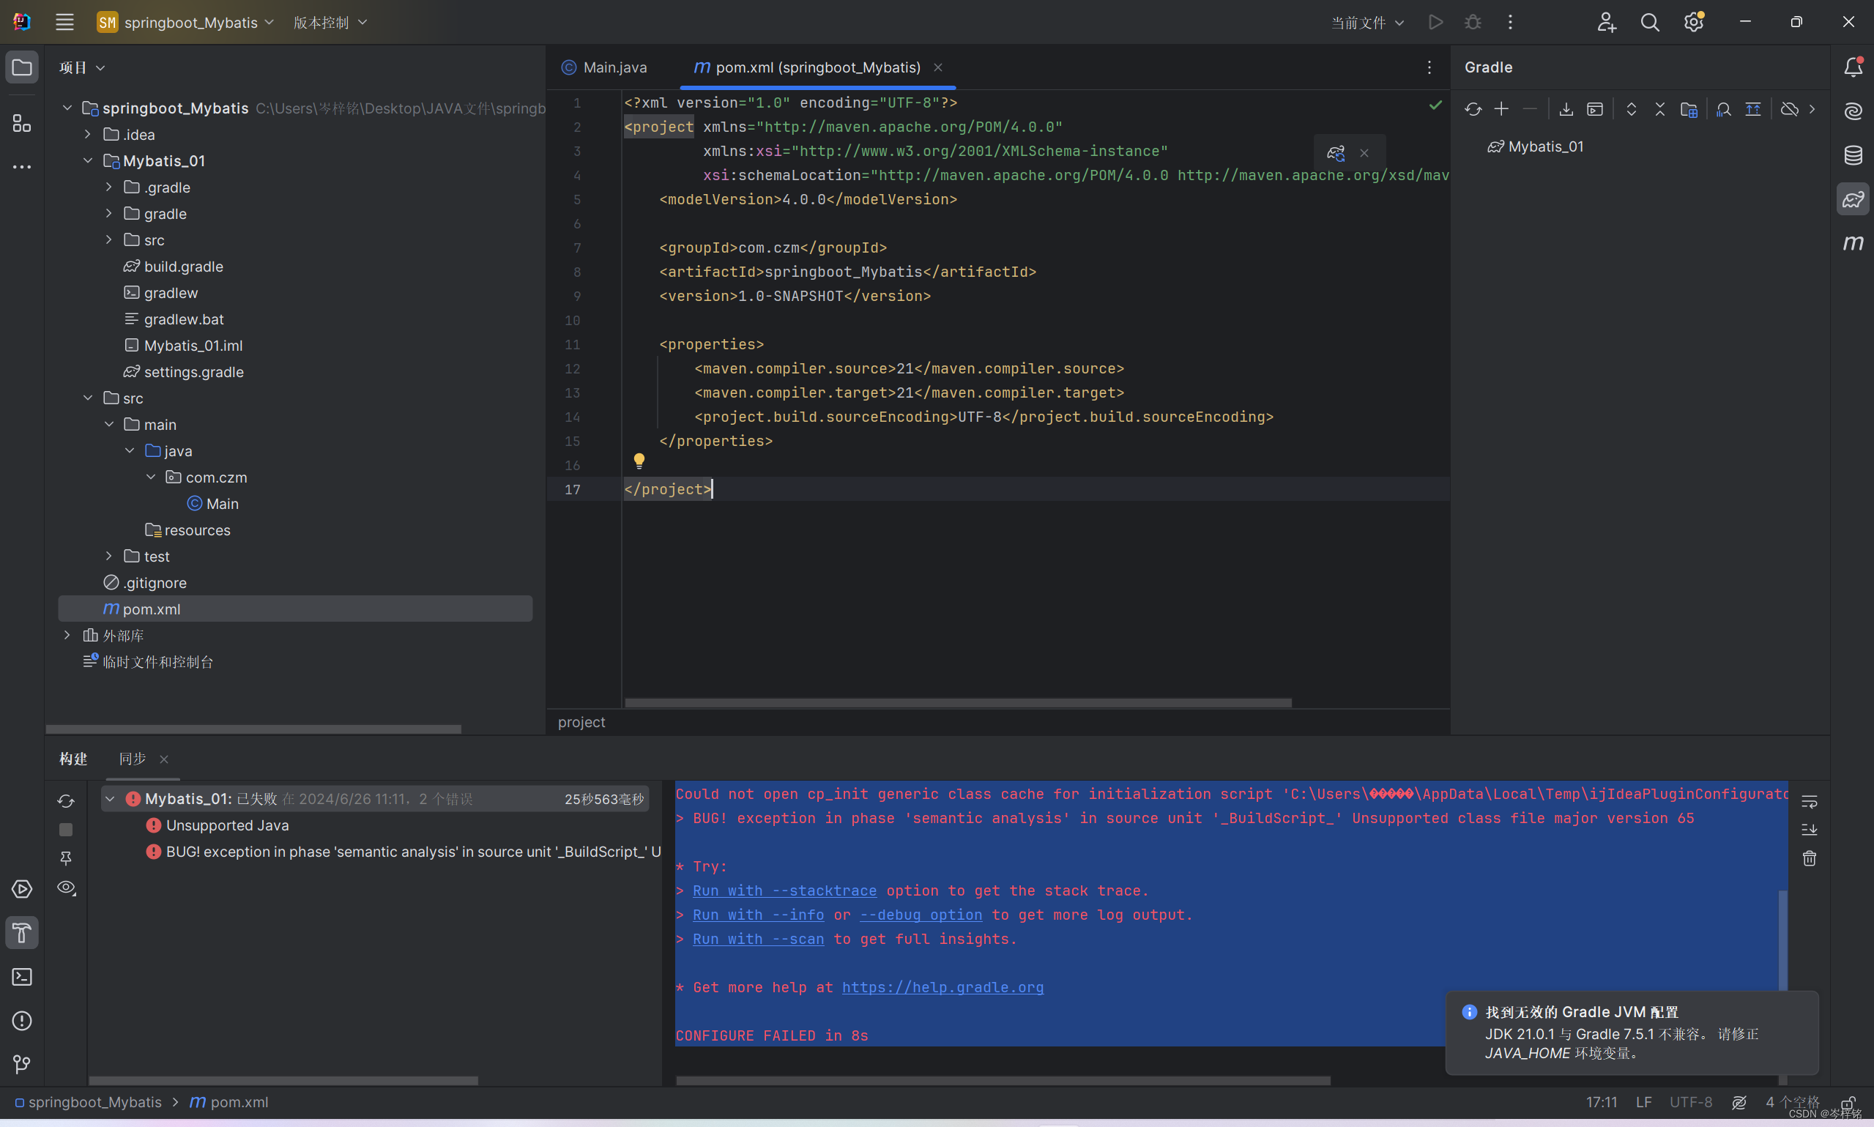This screenshot has height=1127, width=1874.
Task: Toggle the build view eye options
Action: pyautogui.click(x=66, y=887)
